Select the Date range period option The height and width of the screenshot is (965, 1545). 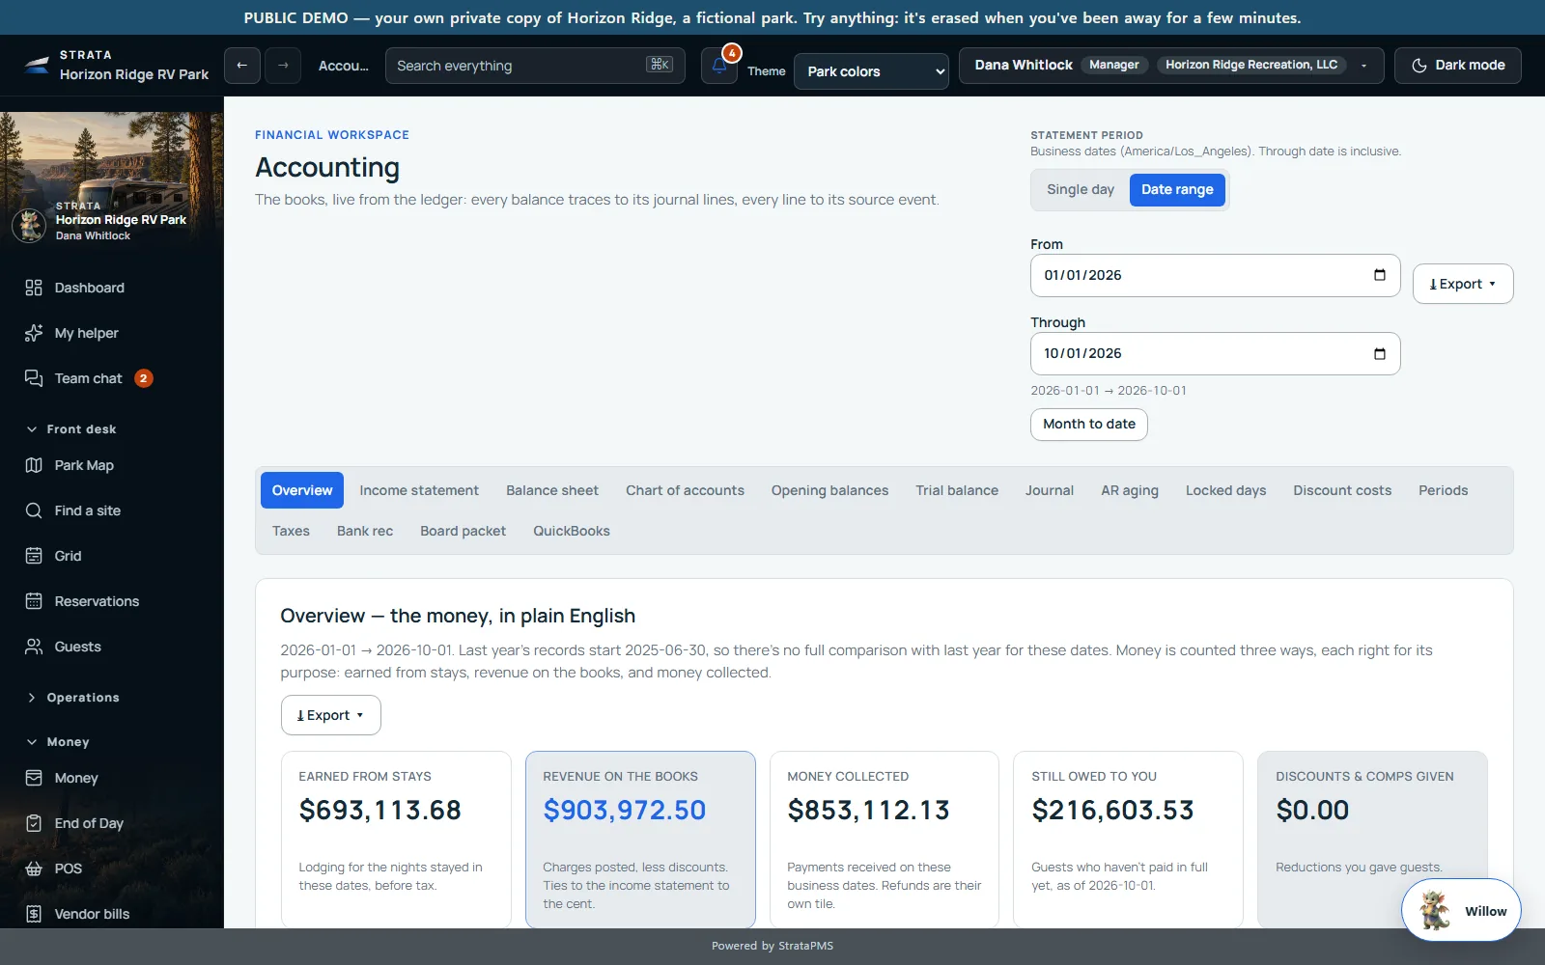[x=1177, y=190]
